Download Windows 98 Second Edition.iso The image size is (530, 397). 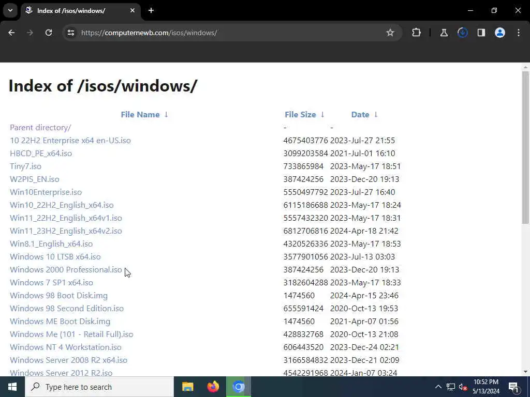point(67,309)
